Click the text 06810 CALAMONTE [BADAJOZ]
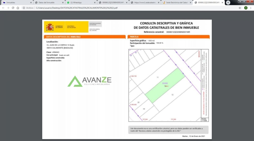The width and height of the screenshot is (254, 141). coord(59,48)
